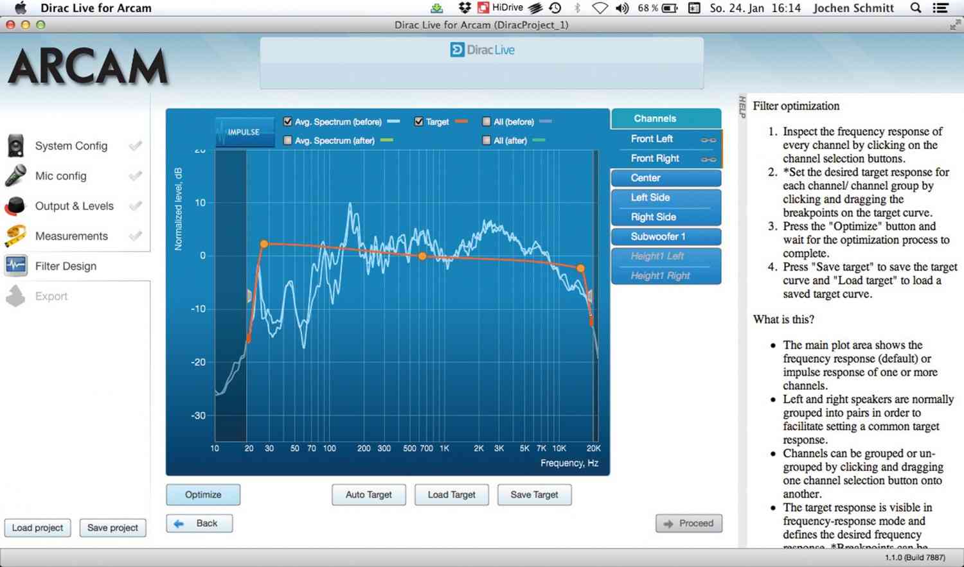Go Back to the previous step
The height and width of the screenshot is (567, 964).
pyautogui.click(x=199, y=523)
